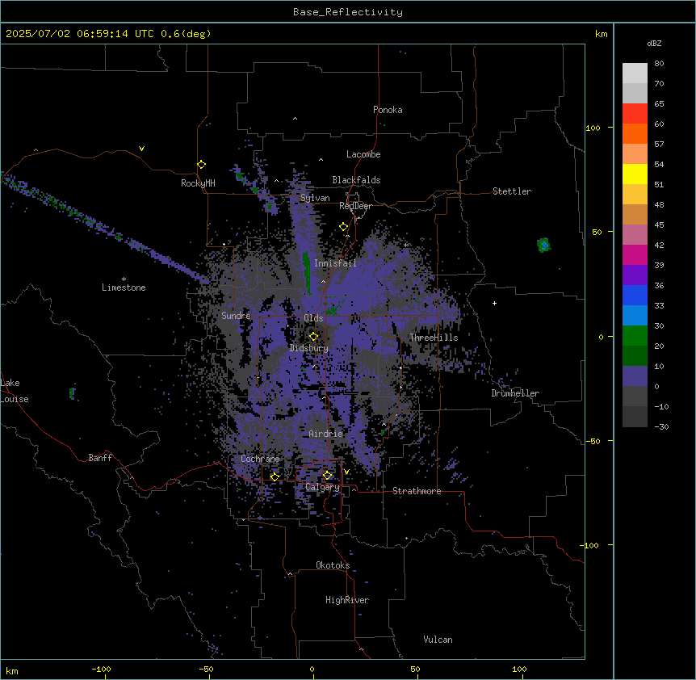Click the km unit label at bottom left

(x=12, y=671)
